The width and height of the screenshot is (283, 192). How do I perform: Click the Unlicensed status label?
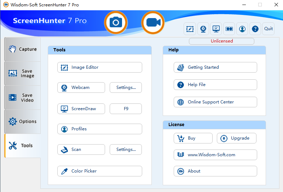pos(222,41)
